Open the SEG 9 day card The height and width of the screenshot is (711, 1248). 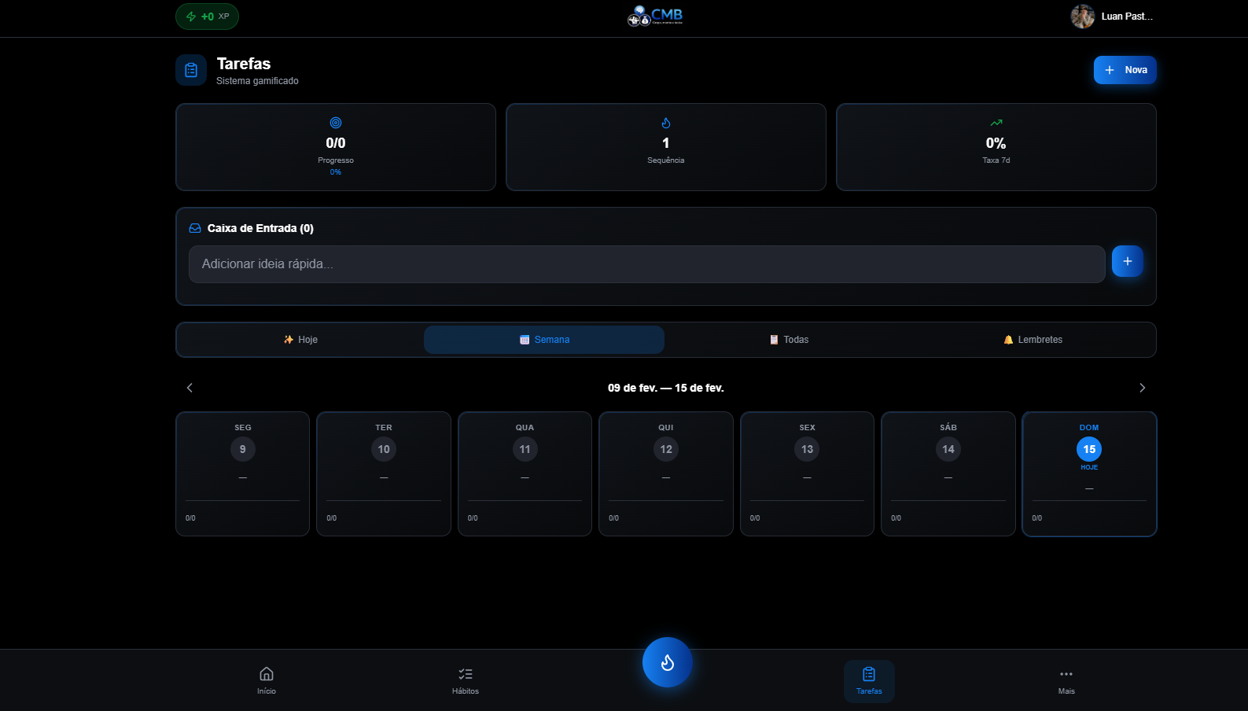[242, 473]
